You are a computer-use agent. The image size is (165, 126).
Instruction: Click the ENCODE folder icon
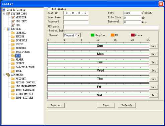click(x=13, y=36)
